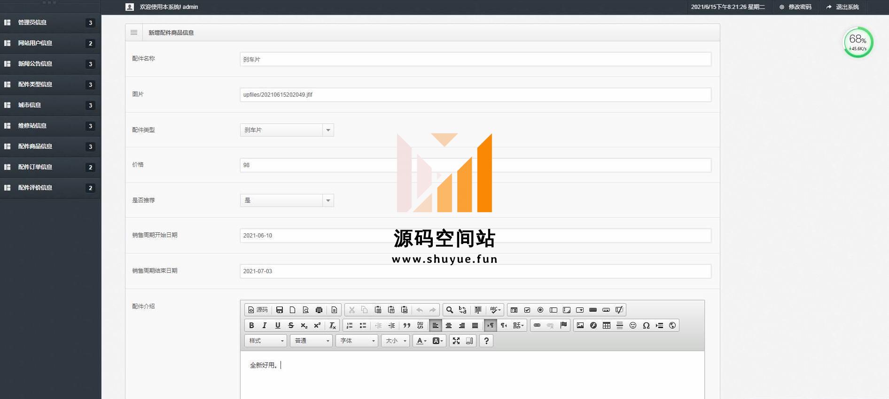Open the 样式 styles dropdown
Image resolution: width=889 pixels, height=399 pixels.
tap(265, 341)
